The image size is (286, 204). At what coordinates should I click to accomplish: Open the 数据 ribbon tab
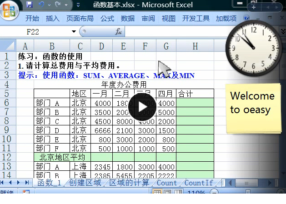[128, 19]
